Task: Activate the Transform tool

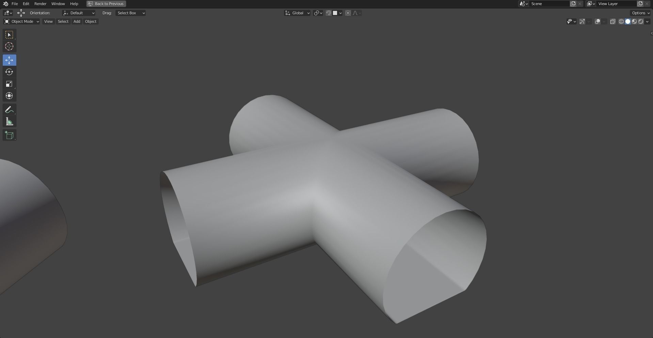Action: click(x=9, y=96)
